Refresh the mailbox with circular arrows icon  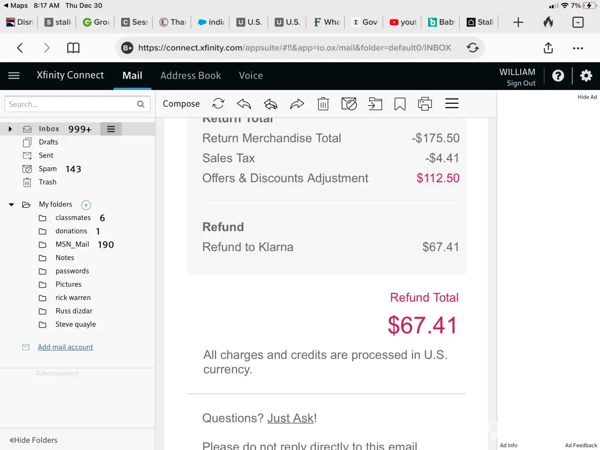click(x=218, y=104)
